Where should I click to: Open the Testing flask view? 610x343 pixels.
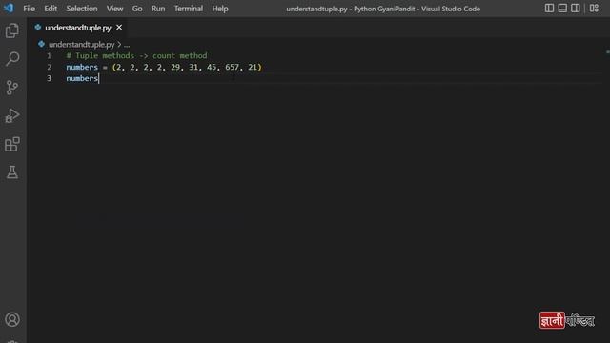[12, 172]
